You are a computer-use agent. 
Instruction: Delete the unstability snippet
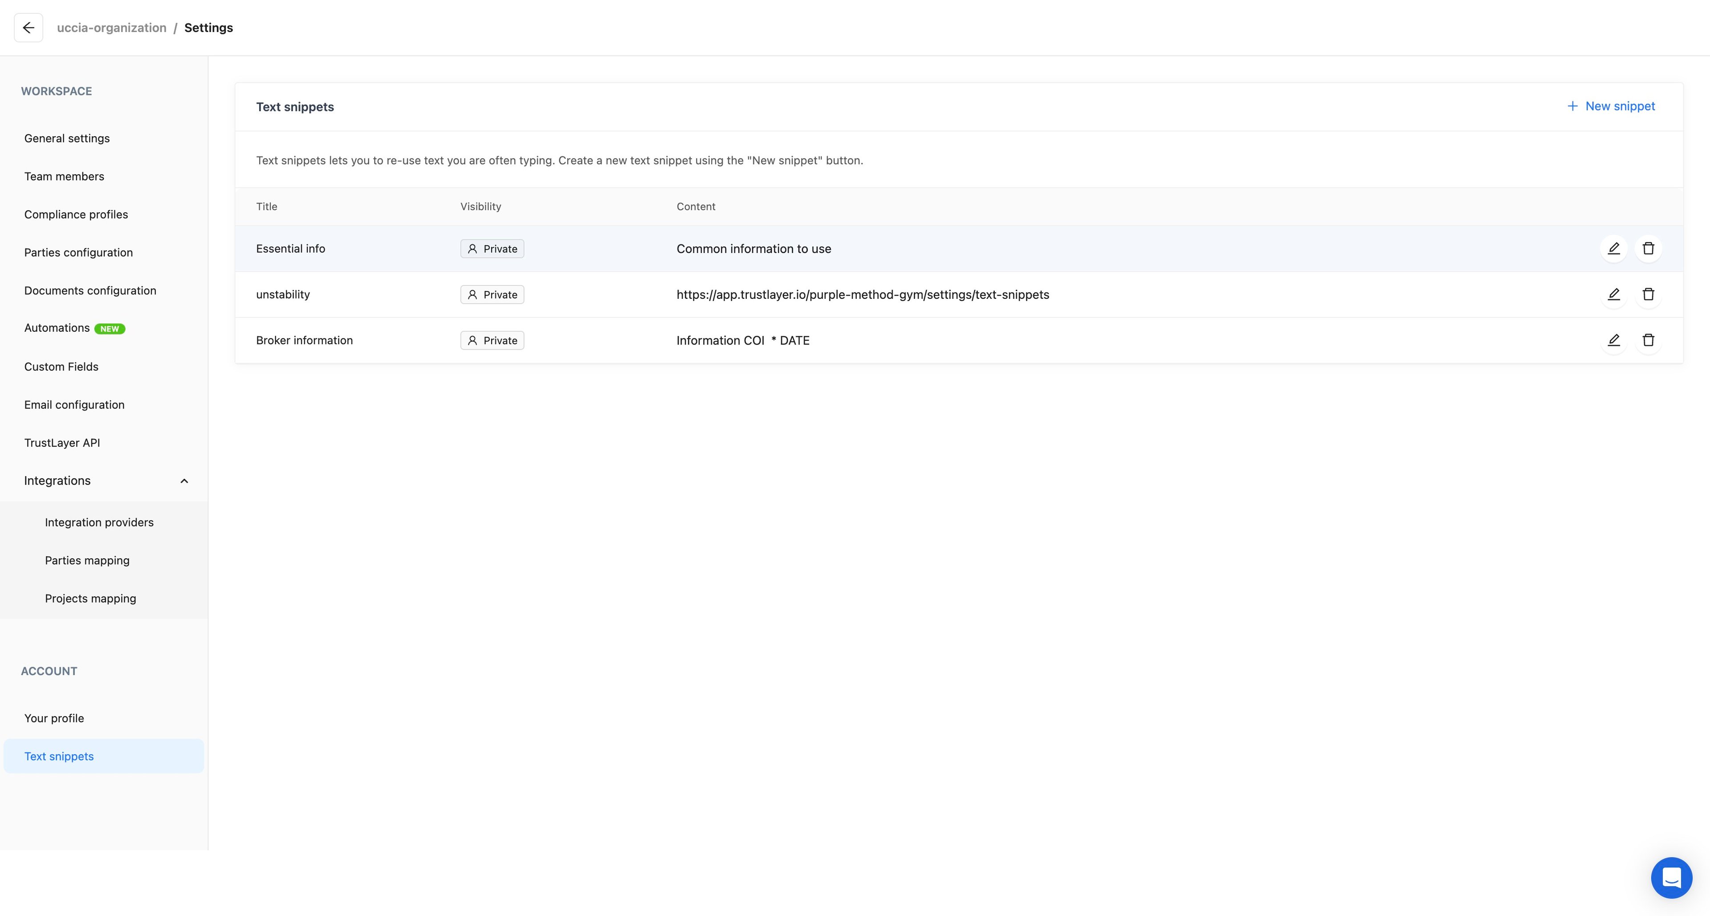coord(1648,294)
